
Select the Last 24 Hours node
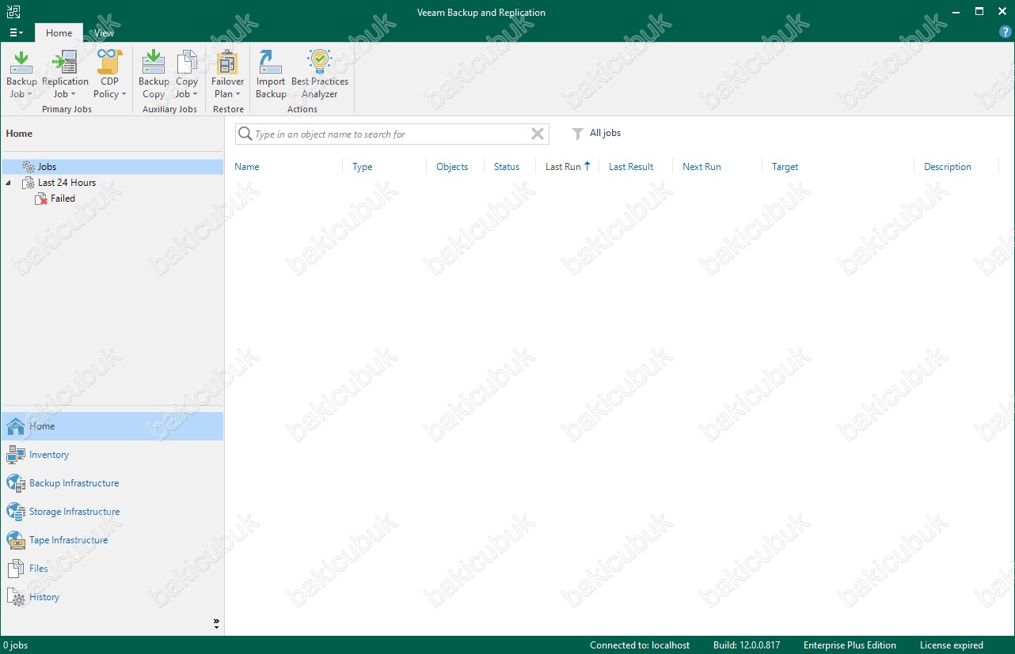(67, 183)
